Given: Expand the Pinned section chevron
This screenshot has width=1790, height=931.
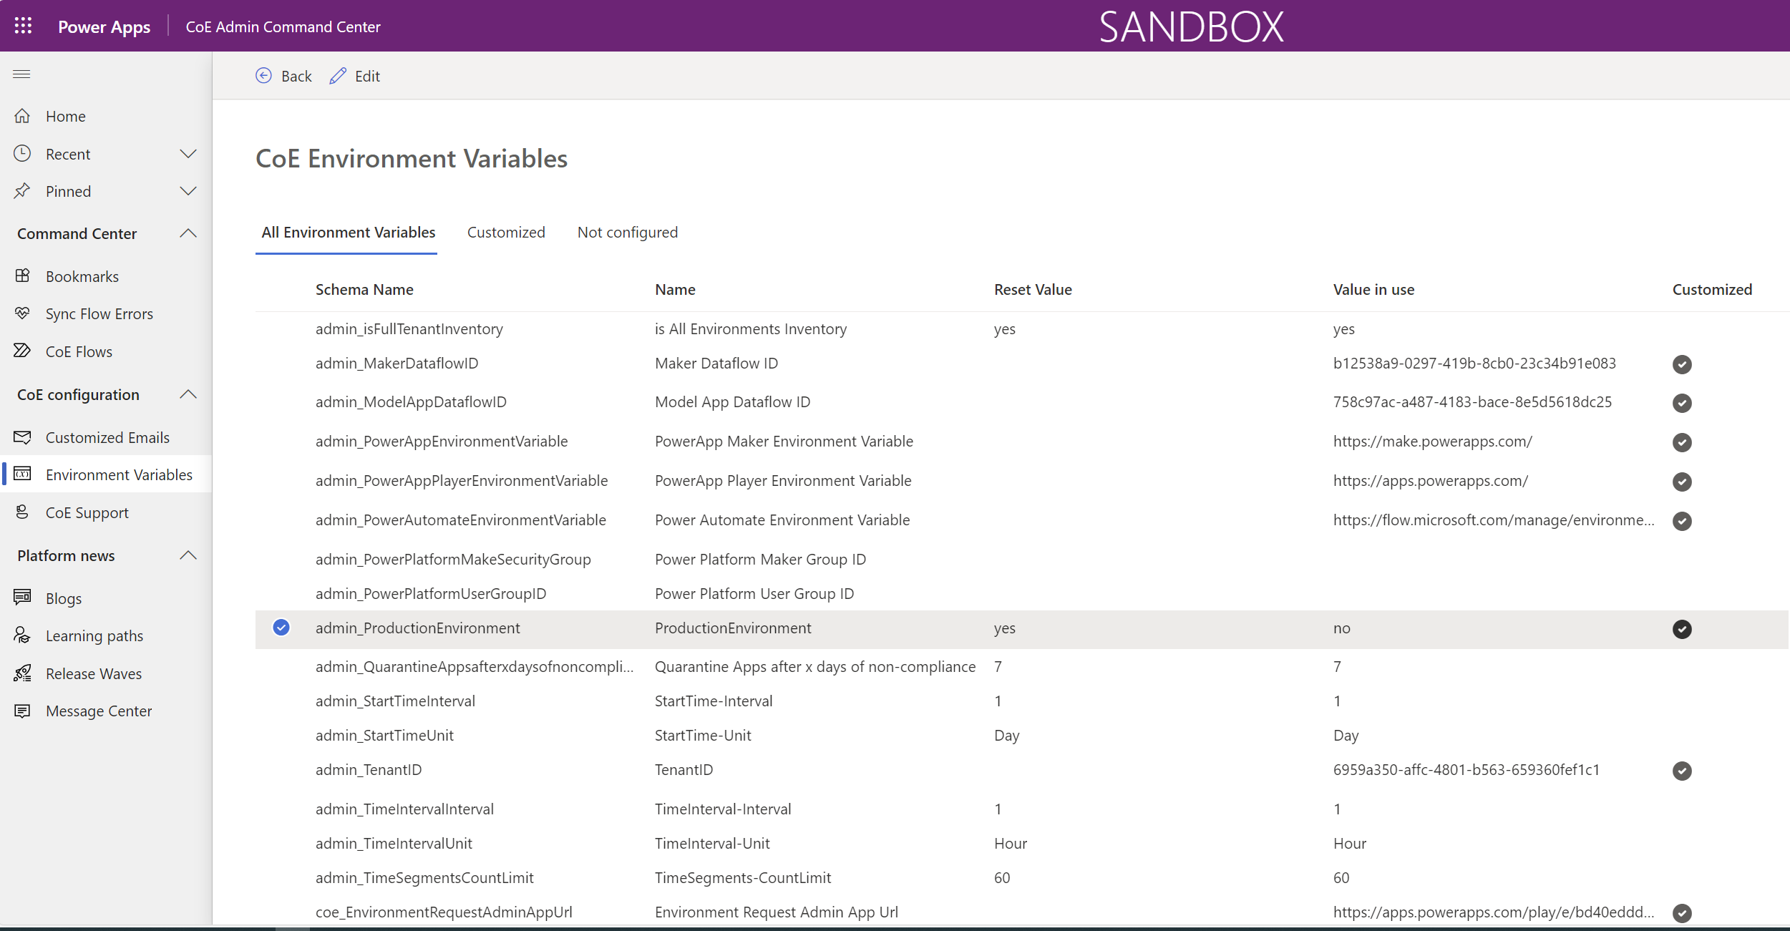Looking at the screenshot, I should (188, 191).
